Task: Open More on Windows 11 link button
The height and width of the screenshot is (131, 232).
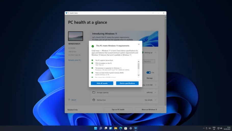Action: [149, 110]
